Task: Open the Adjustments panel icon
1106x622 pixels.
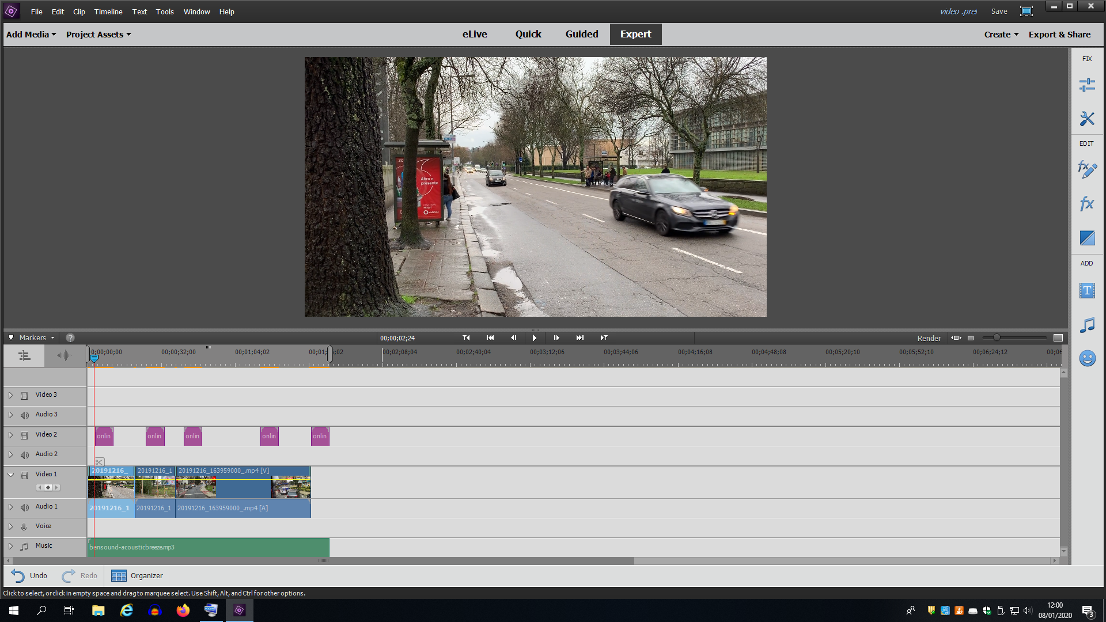Action: [x=1087, y=85]
